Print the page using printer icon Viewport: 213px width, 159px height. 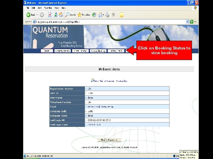point(107,15)
